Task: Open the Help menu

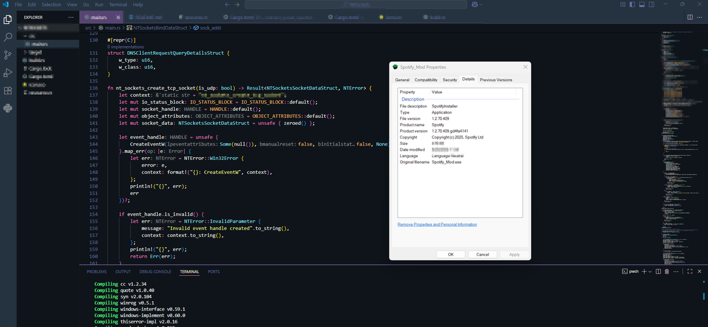Action: click(x=139, y=5)
